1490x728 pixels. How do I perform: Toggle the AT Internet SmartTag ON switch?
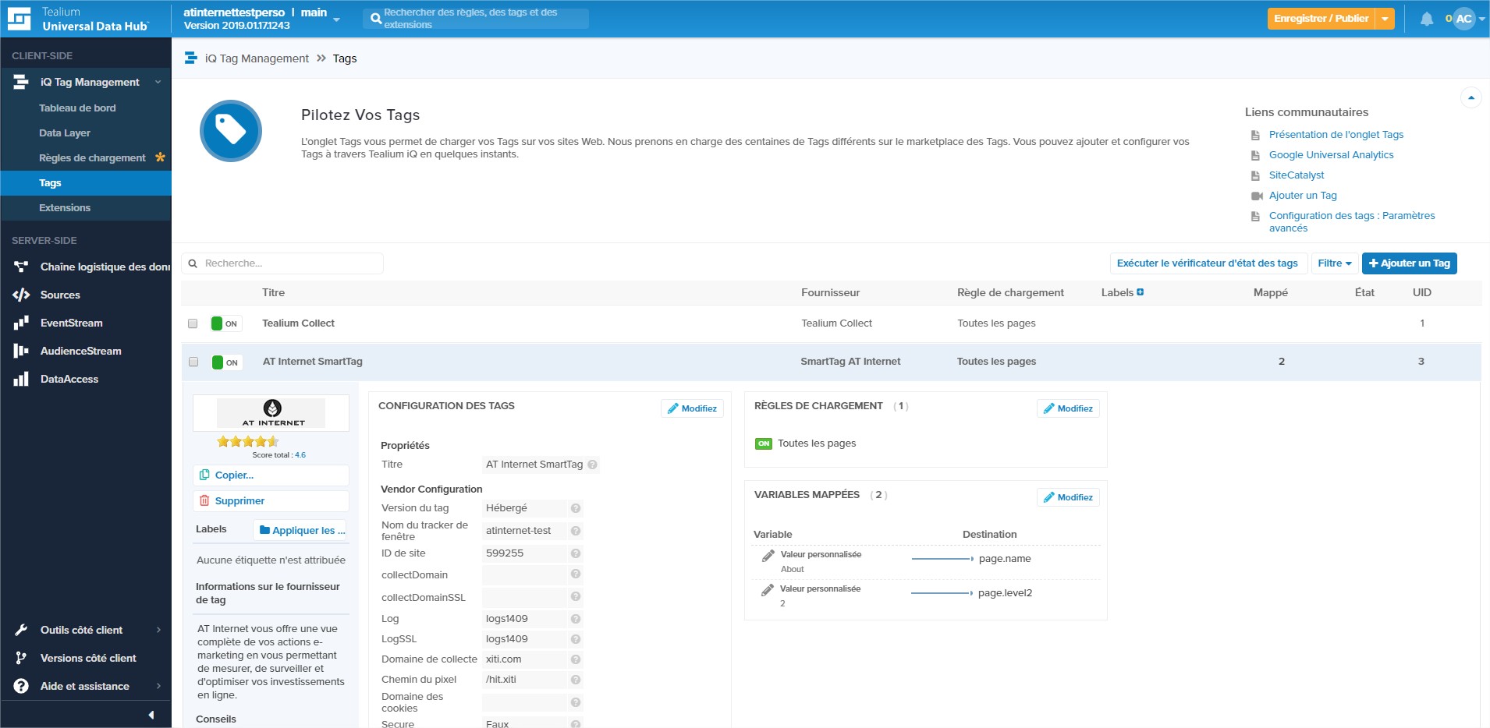tap(226, 362)
